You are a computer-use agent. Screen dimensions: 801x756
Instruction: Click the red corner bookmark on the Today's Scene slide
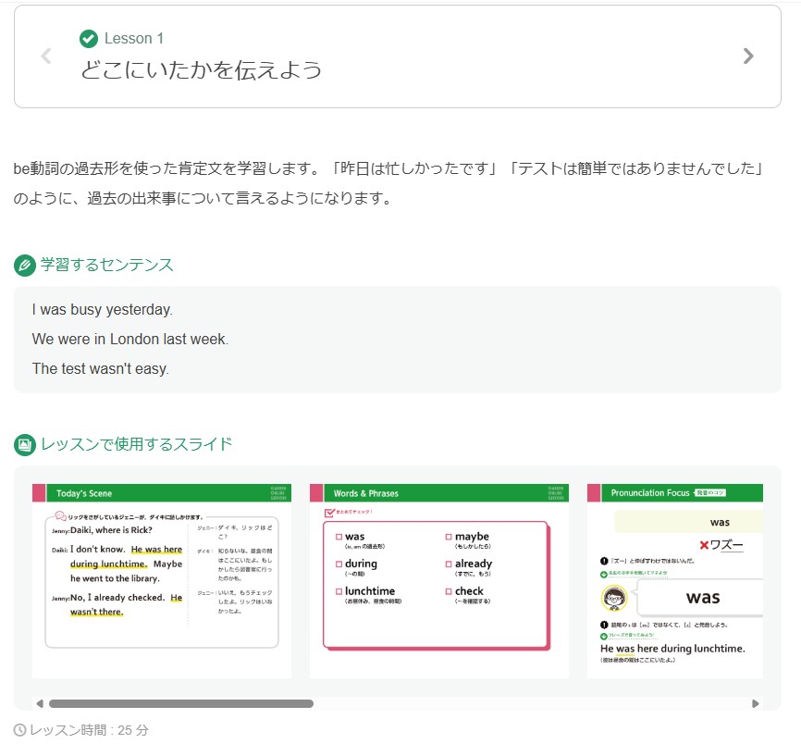(37, 492)
